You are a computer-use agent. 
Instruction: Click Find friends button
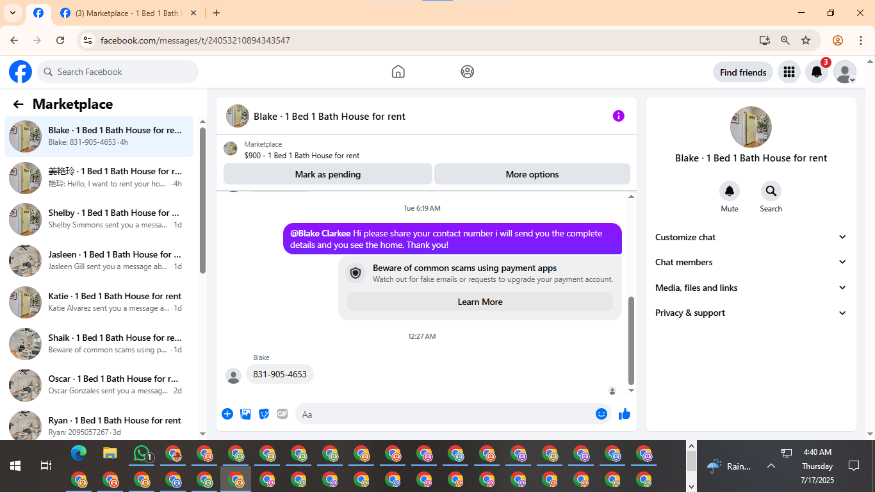[x=743, y=72]
